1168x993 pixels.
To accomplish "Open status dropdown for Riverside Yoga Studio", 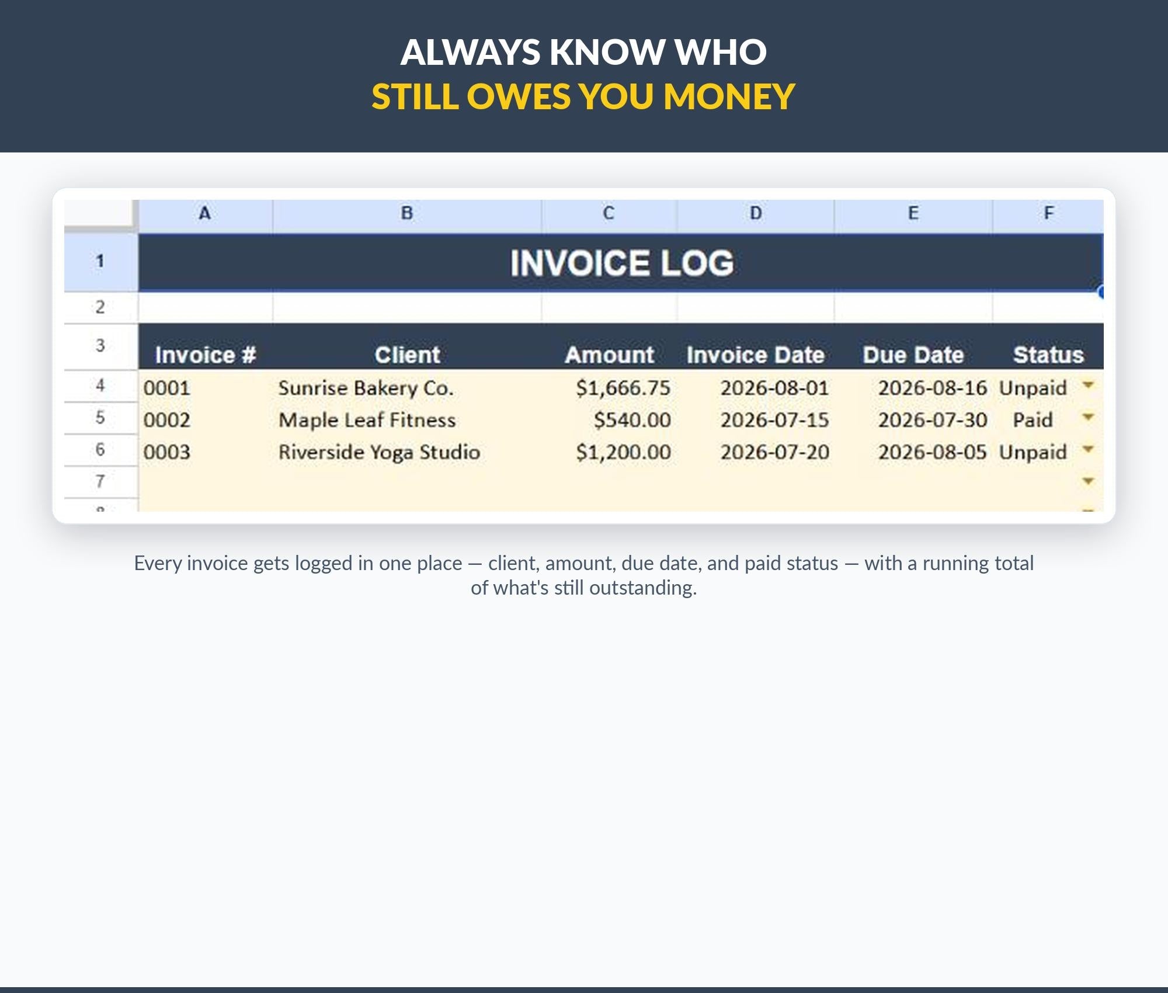I will [1087, 449].
